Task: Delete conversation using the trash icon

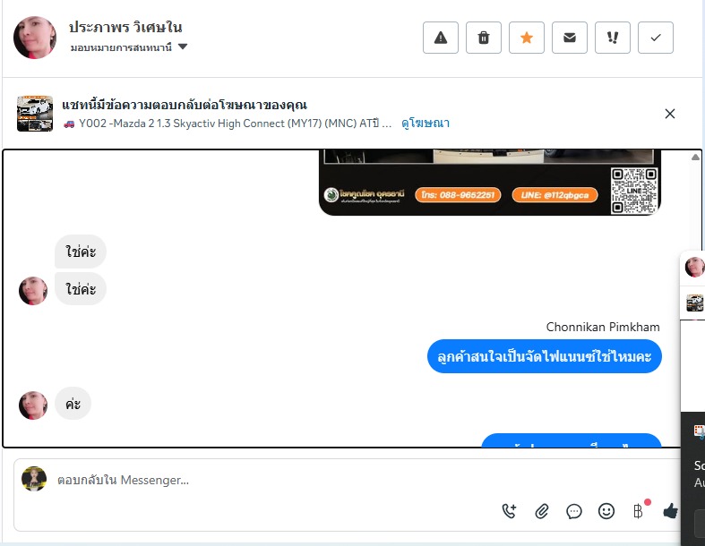Action: 484,38
